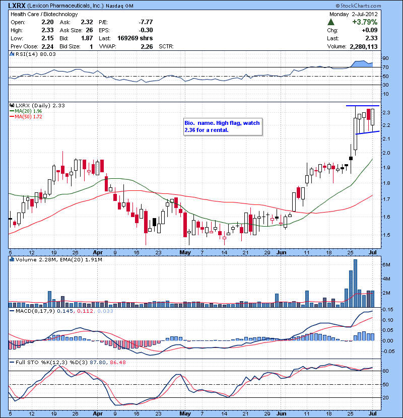Click the 'MA(50) 1.72' legend text
This screenshot has width=403, height=418.
pyautogui.click(x=28, y=117)
